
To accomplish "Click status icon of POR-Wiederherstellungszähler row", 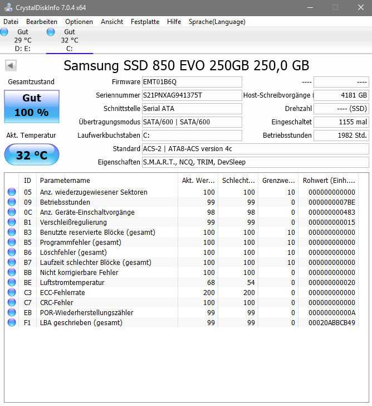I will tap(12, 312).
